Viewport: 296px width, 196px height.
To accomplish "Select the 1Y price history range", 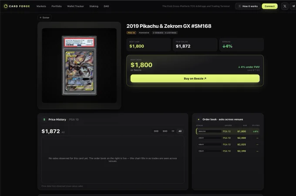I will pyautogui.click(x=173, y=131).
